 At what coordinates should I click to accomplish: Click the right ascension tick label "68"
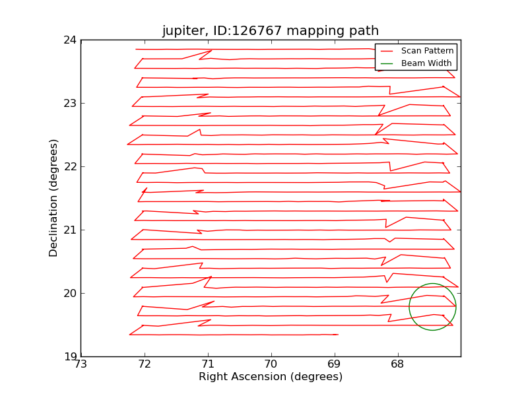pos(397,364)
